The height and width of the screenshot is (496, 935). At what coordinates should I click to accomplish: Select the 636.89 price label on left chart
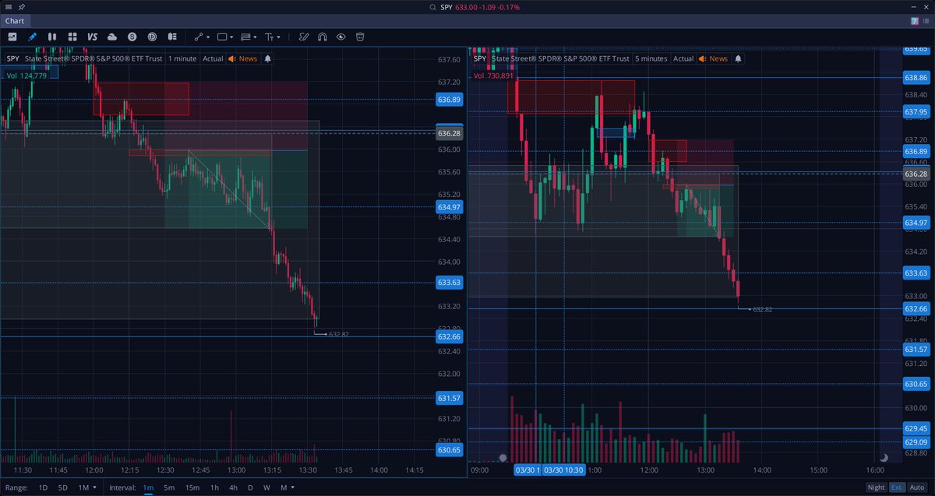[450, 100]
